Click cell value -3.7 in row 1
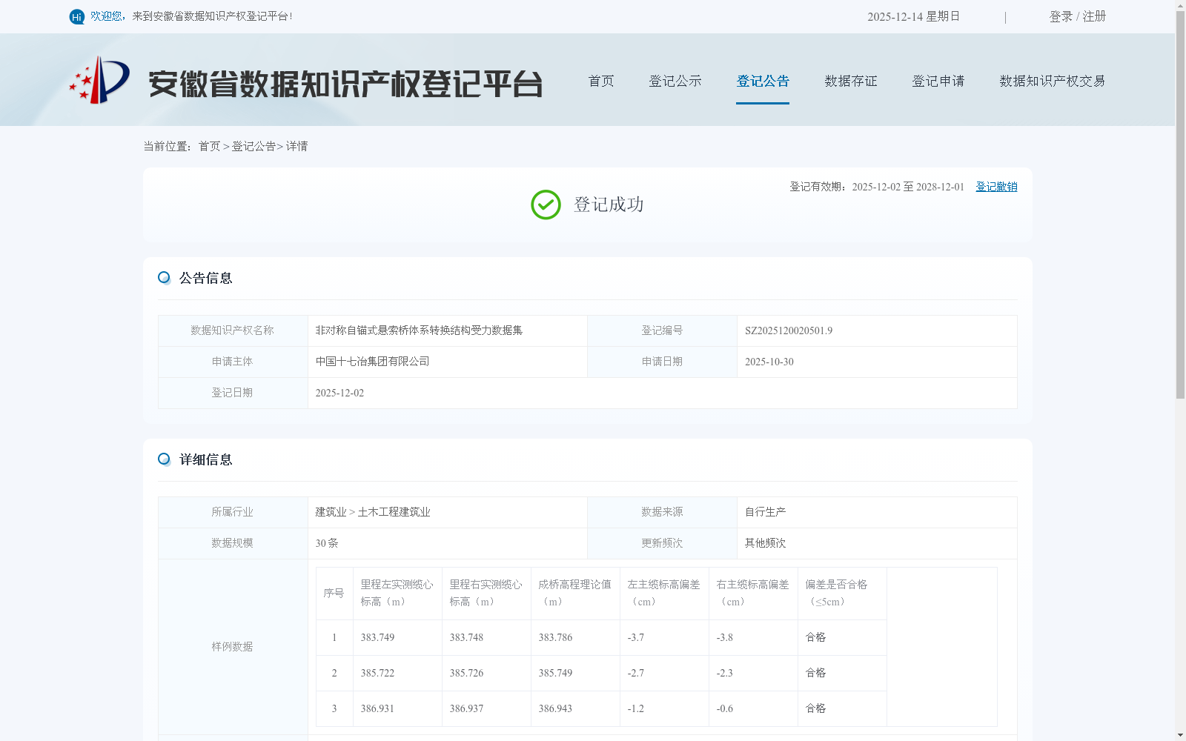Image resolution: width=1186 pixels, height=741 pixels. pos(635,637)
